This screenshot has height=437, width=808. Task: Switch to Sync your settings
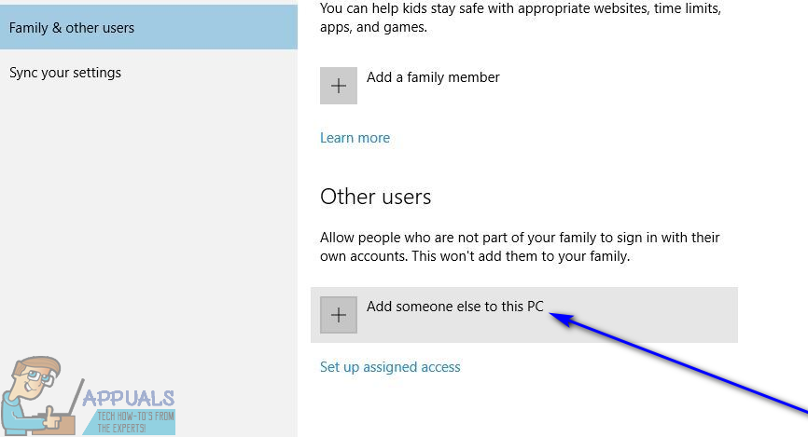tap(65, 73)
